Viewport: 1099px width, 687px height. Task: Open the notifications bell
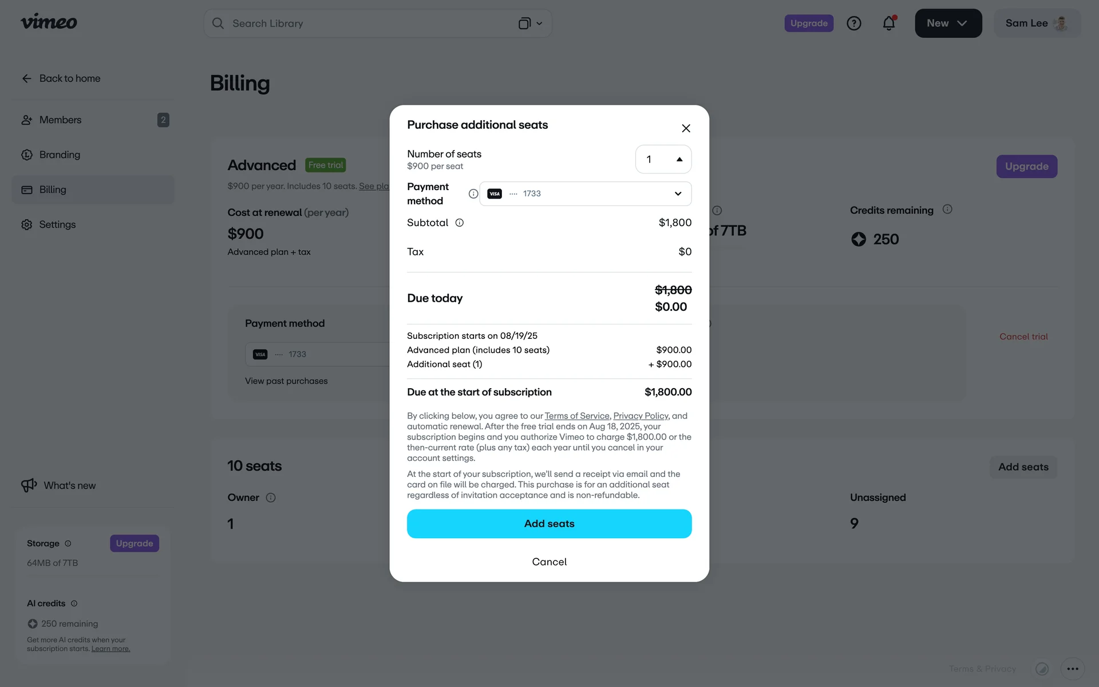[x=888, y=23]
